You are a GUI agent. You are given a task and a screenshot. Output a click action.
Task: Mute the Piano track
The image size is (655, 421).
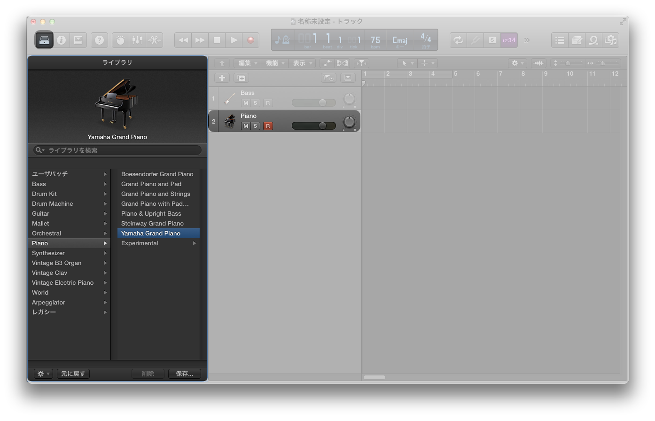[x=245, y=125]
